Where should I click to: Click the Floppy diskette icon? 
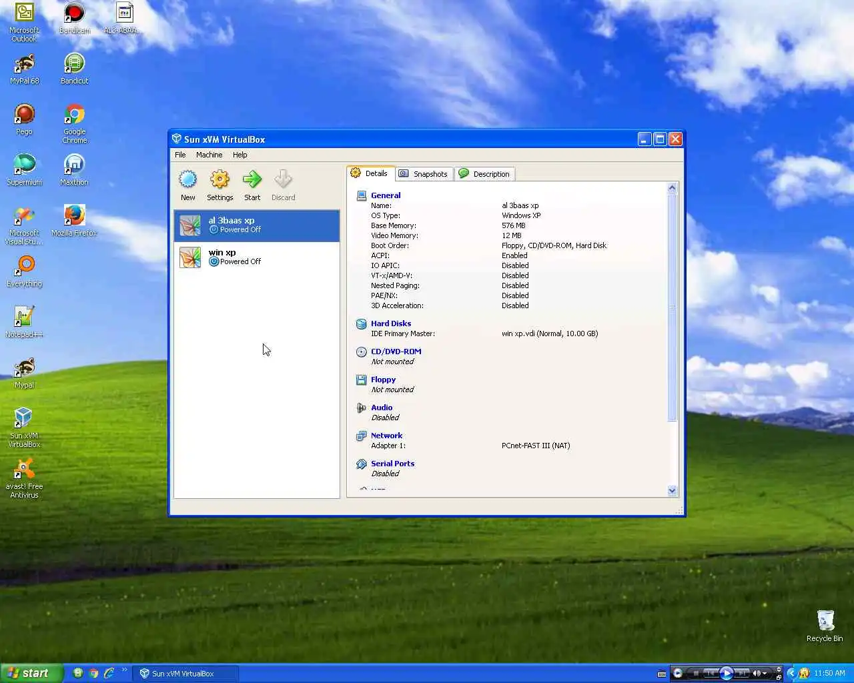362,380
